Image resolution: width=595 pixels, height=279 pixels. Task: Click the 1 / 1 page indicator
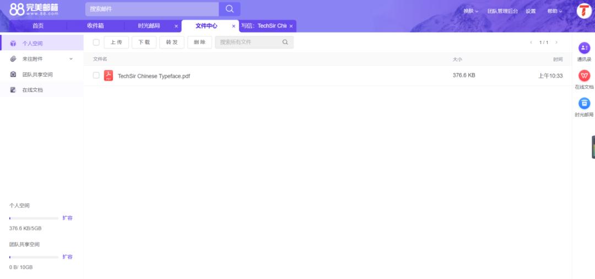click(x=544, y=42)
